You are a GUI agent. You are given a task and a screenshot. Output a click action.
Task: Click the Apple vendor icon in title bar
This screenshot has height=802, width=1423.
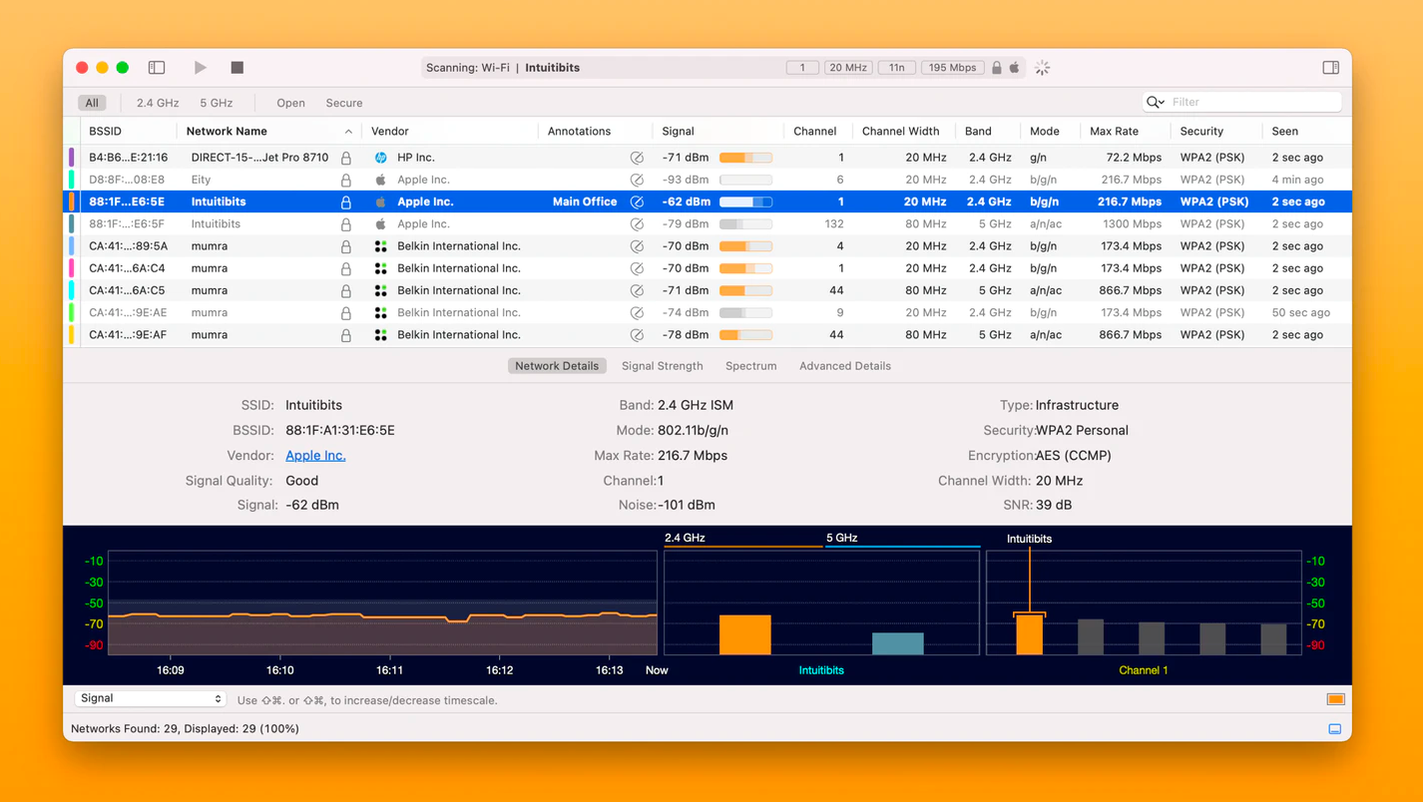pyautogui.click(x=1015, y=68)
